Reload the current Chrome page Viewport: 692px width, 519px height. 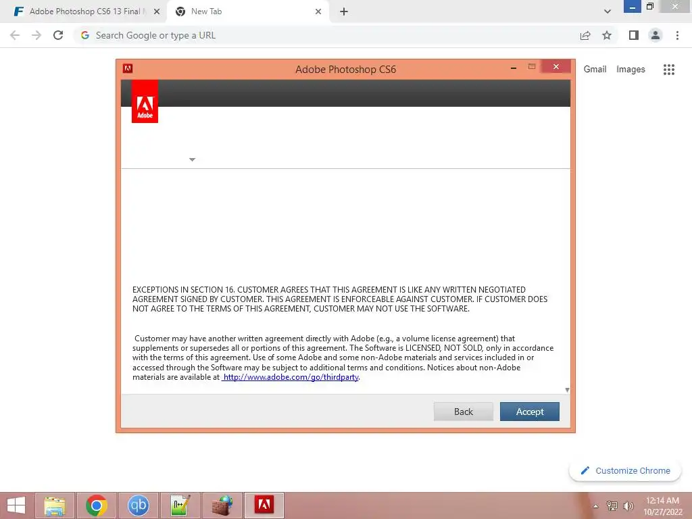58,35
